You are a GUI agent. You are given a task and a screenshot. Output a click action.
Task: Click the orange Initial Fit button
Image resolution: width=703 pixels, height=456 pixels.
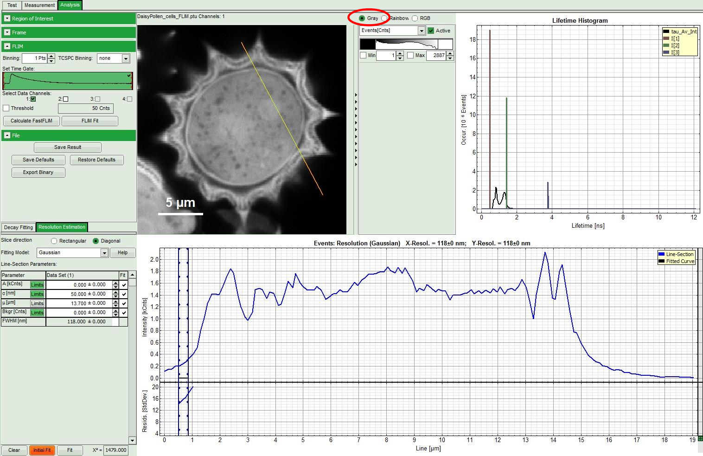(42, 450)
